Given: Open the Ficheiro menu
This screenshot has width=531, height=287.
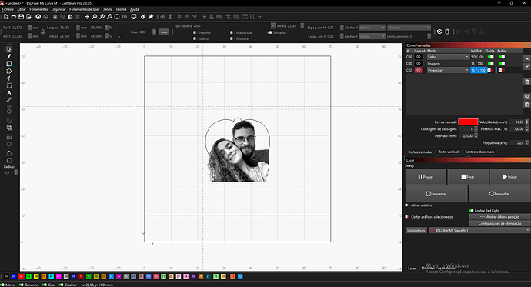Looking at the screenshot, I should point(8,9).
